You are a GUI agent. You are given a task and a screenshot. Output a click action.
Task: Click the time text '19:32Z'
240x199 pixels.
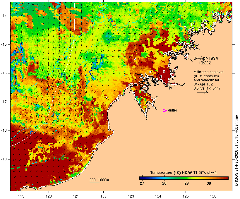(205, 63)
